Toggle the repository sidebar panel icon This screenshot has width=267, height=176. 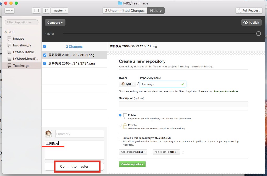click(36, 10)
